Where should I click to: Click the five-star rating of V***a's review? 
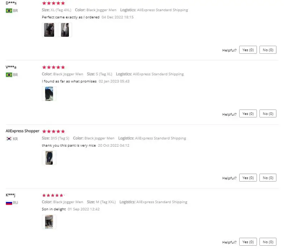[x=53, y=67]
